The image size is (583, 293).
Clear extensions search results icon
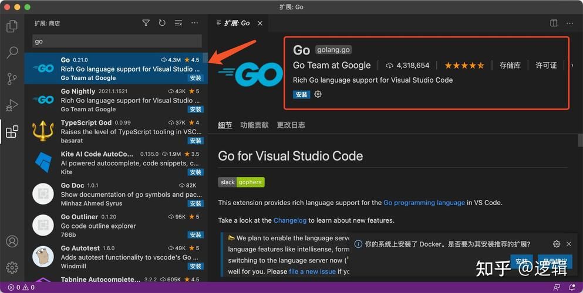pos(178,23)
